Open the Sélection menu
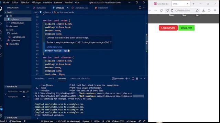The height and width of the screenshot is (123, 220). [x=25, y=2]
